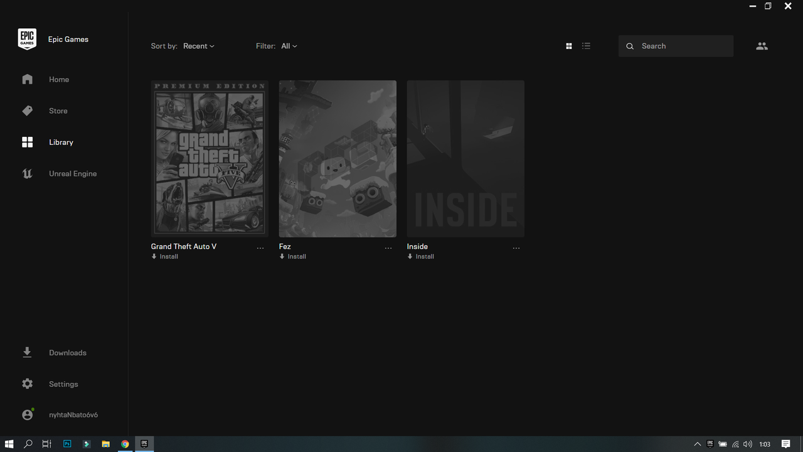The width and height of the screenshot is (803, 452).
Task: Minimize the Epic Games Launcher window
Action: pos(752,6)
